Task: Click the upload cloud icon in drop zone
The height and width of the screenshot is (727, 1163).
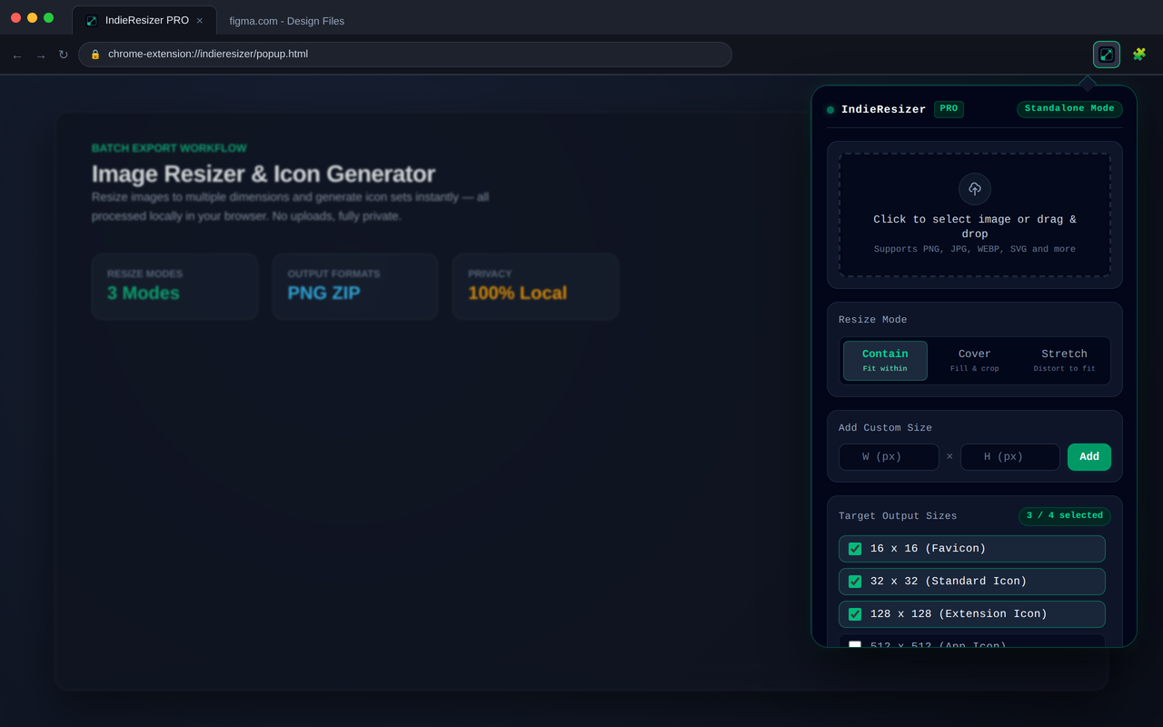Action: click(x=975, y=189)
